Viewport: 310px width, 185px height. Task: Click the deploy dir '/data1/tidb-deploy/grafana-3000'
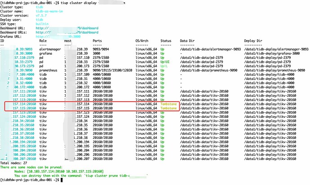click(272, 53)
